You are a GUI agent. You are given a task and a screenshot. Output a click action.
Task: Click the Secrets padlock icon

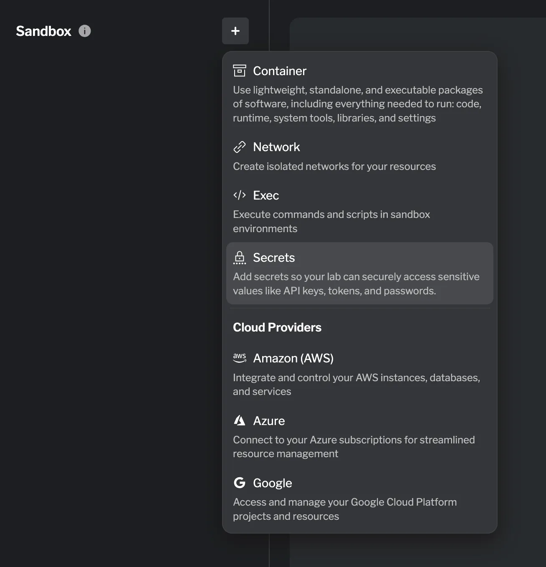[x=240, y=258]
